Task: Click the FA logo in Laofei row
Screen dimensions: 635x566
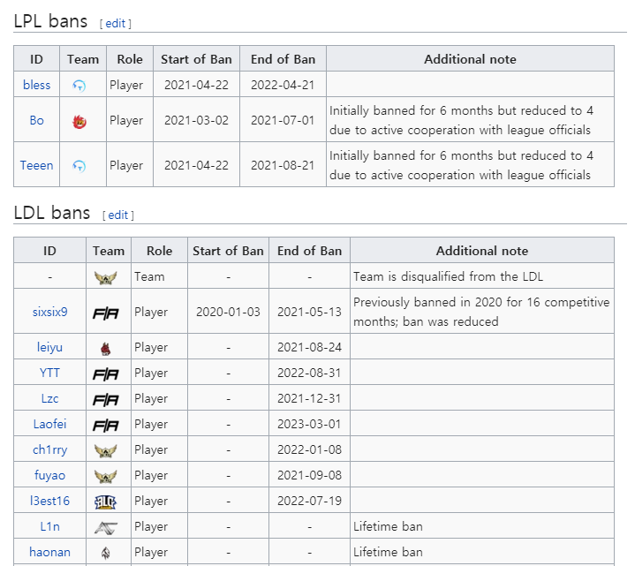Action: click(x=106, y=425)
